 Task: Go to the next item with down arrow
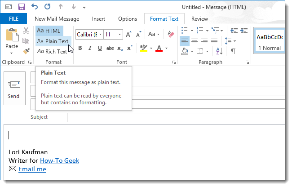(x=74, y=7)
